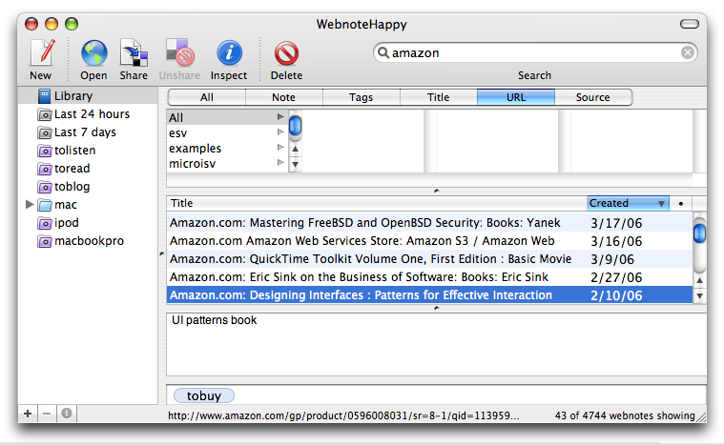Expand the examples tag arrow

(280, 149)
